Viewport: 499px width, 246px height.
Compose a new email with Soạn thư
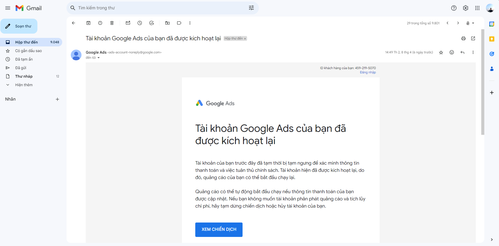pos(19,26)
